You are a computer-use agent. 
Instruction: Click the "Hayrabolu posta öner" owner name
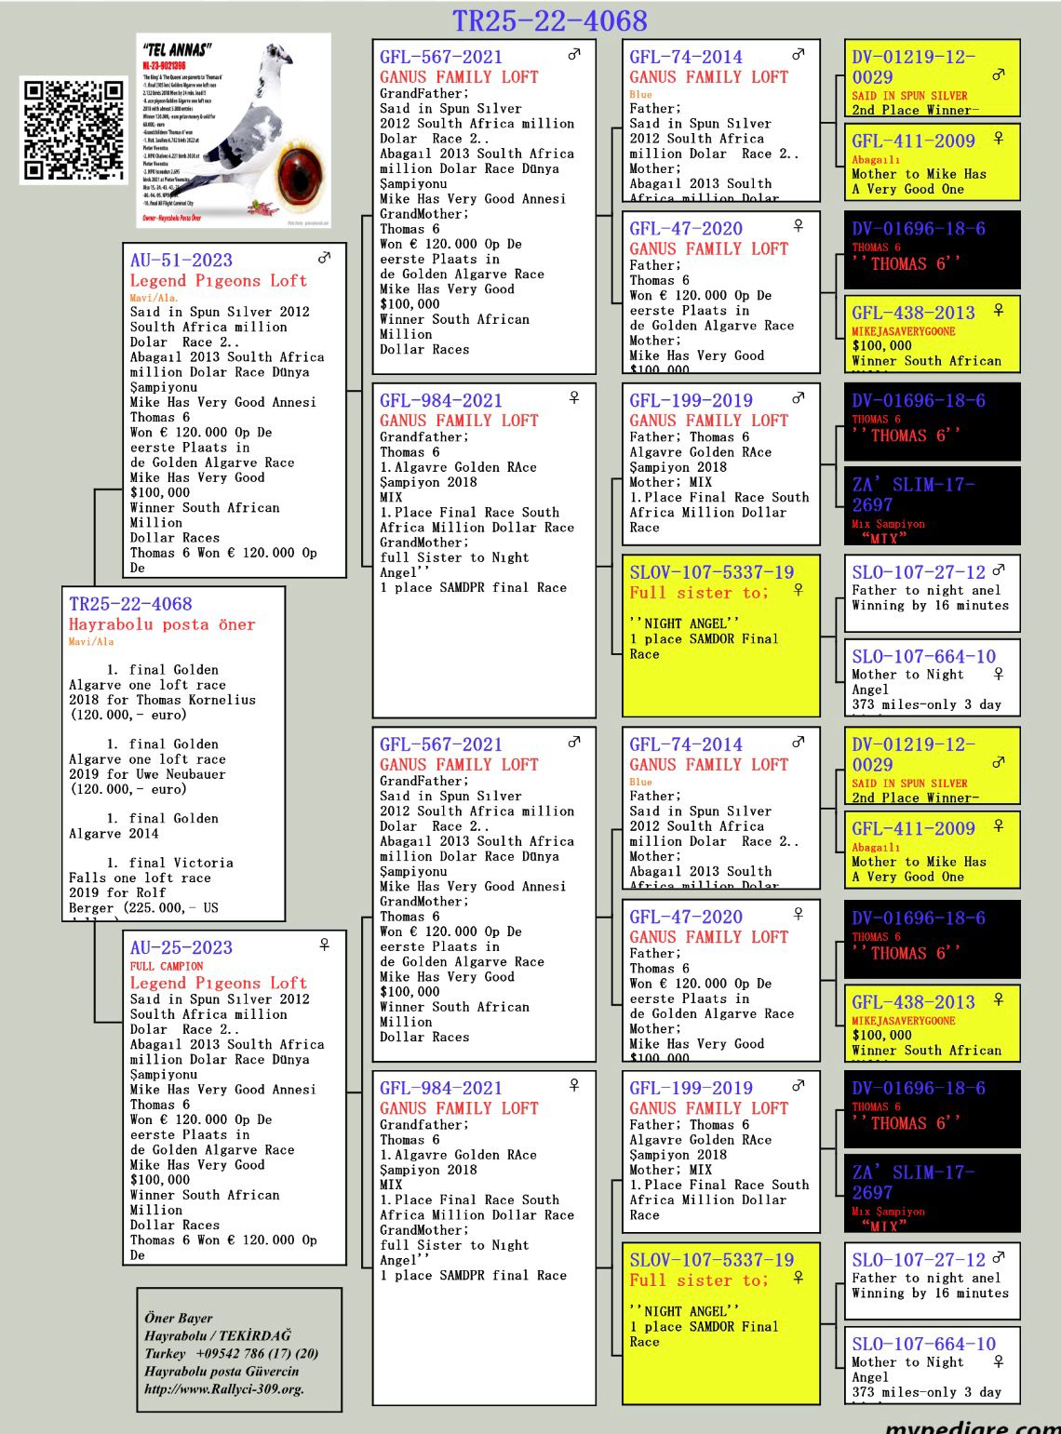pos(162,624)
